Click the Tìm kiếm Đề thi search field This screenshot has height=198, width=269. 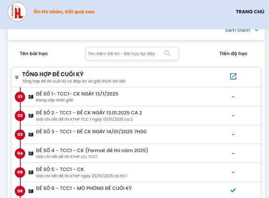tap(124, 54)
